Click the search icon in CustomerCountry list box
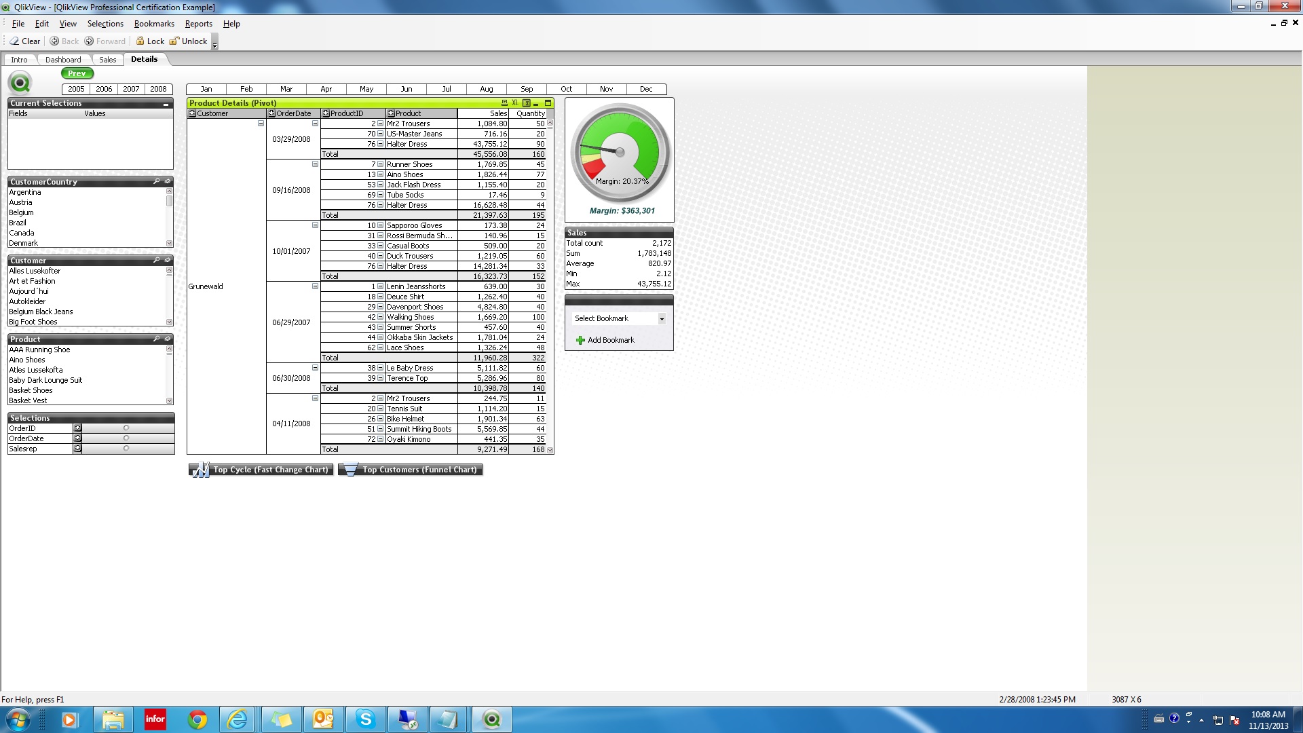This screenshot has width=1303, height=733. click(x=156, y=182)
